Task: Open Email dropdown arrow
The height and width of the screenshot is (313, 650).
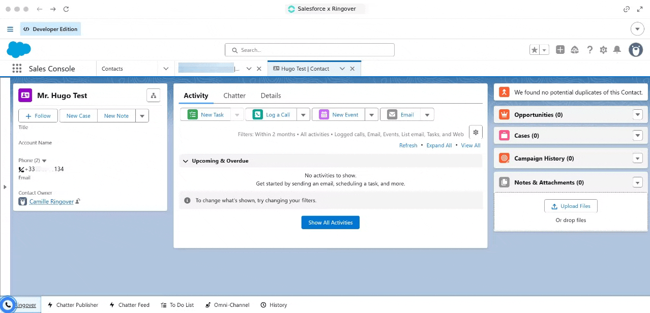Action: [x=427, y=115]
